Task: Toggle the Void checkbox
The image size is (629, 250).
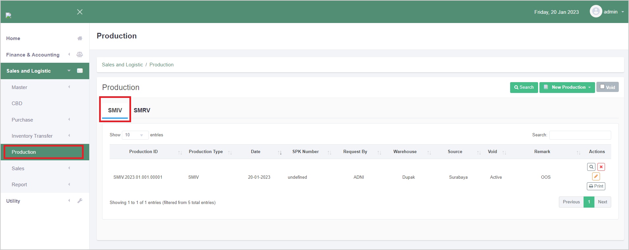Action: (x=602, y=87)
